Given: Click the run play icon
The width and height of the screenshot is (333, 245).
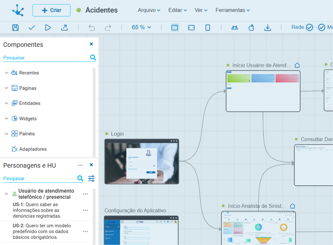Looking at the screenshot, I should pos(48,27).
